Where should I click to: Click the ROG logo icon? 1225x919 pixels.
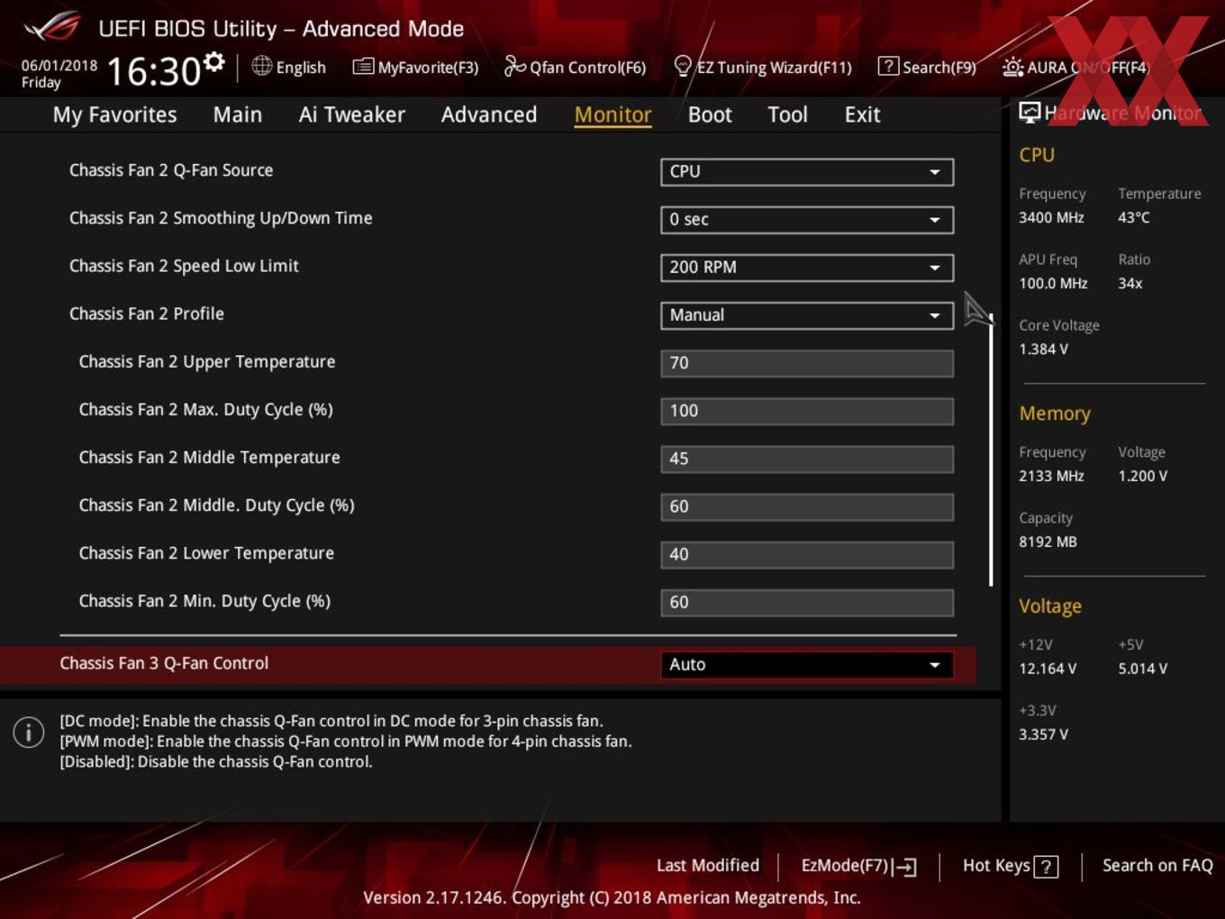tap(52, 27)
